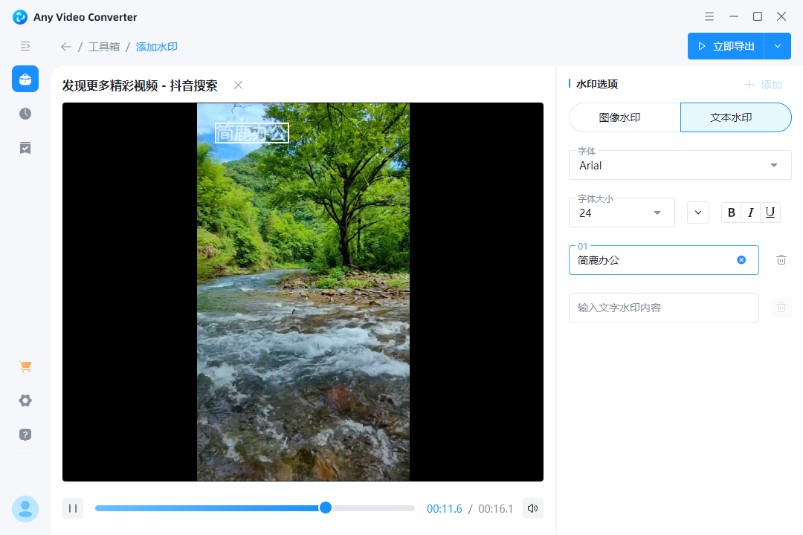Open the help question mark icon
Image resolution: width=803 pixels, height=535 pixels.
(x=25, y=435)
